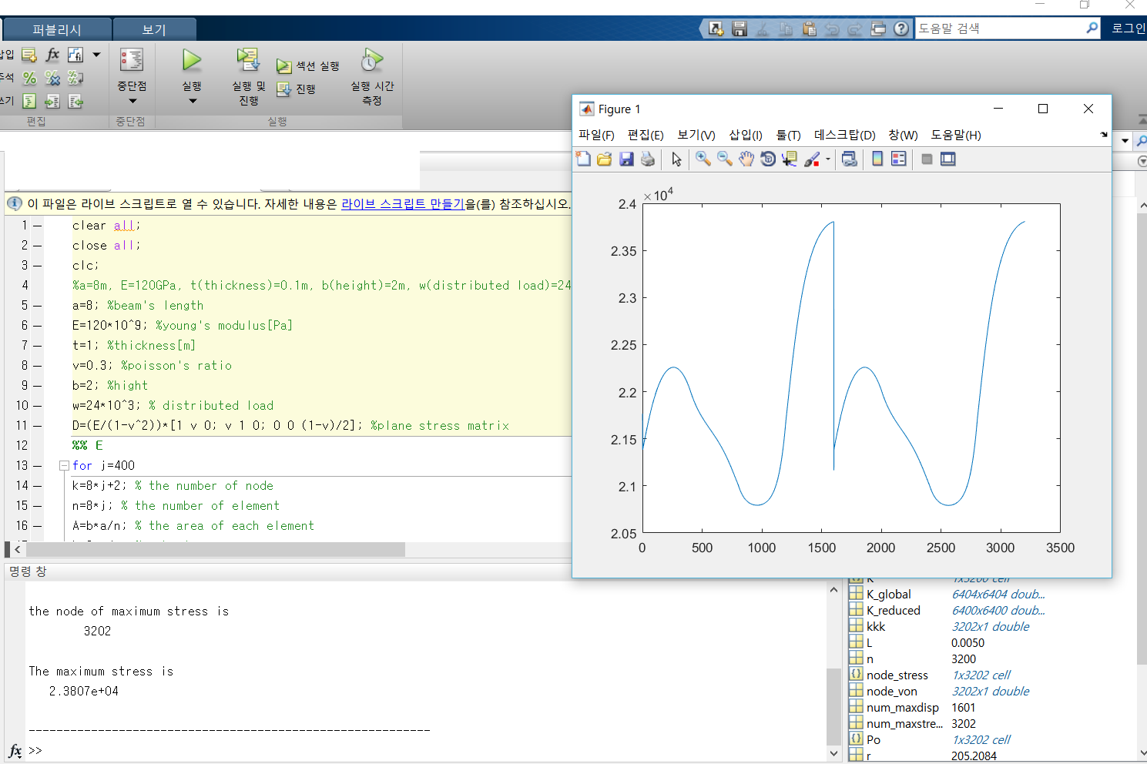Click Open File icon in Figure 1 toolbar
Screen dimensions: 1147x764
click(605, 159)
